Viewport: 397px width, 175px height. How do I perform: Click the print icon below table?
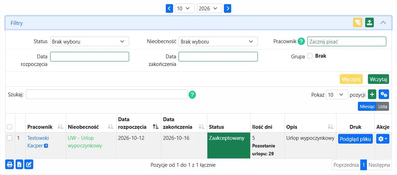pos(10,165)
